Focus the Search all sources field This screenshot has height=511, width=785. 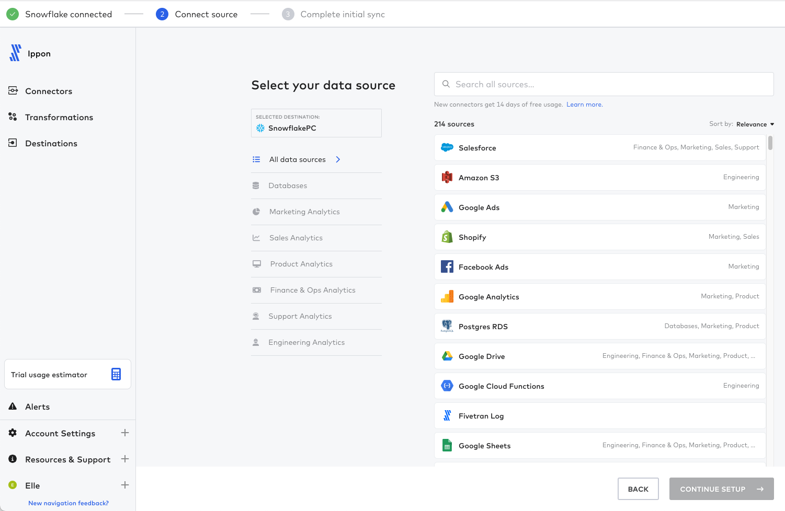point(604,84)
